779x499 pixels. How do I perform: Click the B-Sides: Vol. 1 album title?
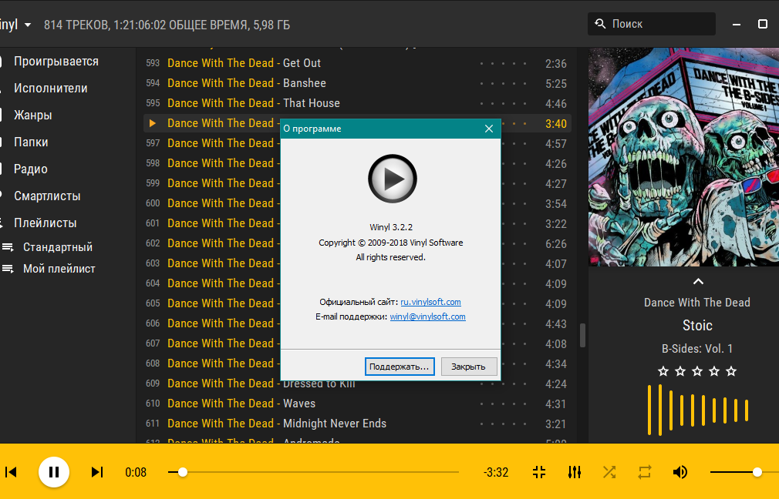point(697,349)
